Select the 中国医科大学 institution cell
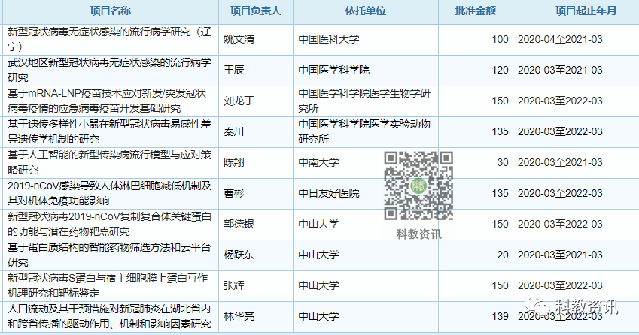 click(329, 40)
